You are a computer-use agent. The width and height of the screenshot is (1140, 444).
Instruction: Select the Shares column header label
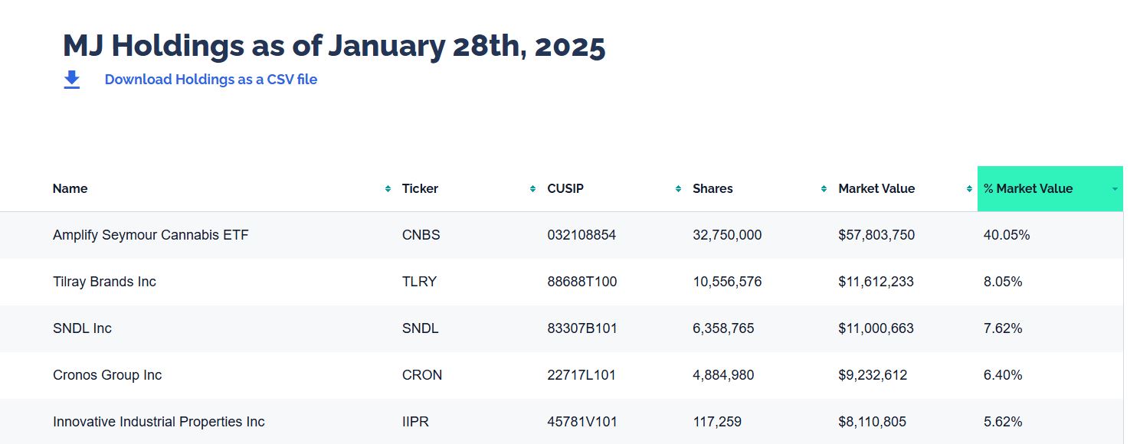coord(712,189)
